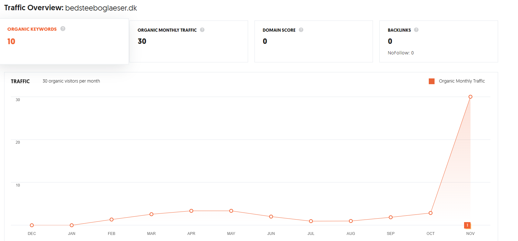This screenshot has width=518, height=241.
Task: Open the Domain Score card
Action: tap(314, 42)
